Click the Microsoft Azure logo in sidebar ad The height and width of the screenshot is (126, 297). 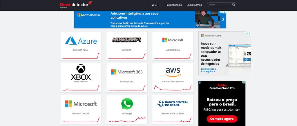point(211,36)
